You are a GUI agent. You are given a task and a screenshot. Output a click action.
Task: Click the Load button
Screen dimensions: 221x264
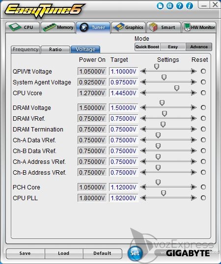tap(64, 253)
